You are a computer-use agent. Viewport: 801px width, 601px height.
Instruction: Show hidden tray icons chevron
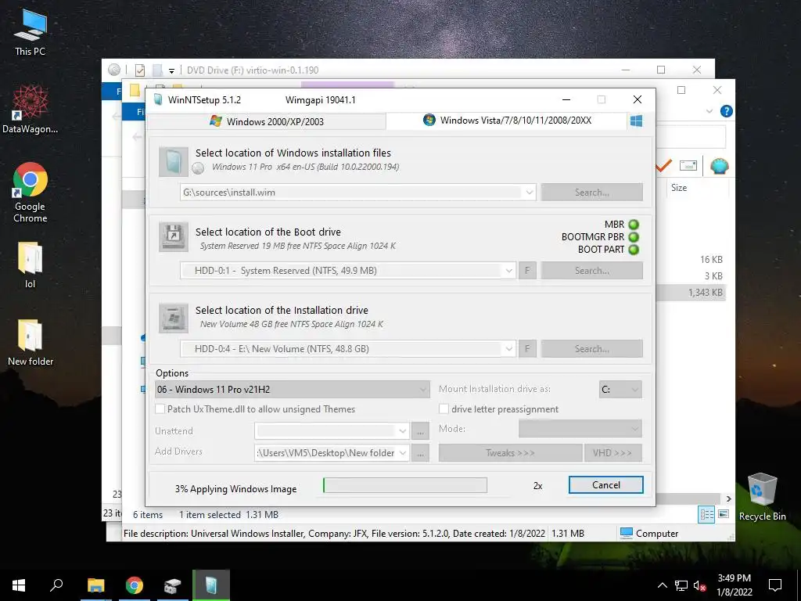click(x=662, y=585)
